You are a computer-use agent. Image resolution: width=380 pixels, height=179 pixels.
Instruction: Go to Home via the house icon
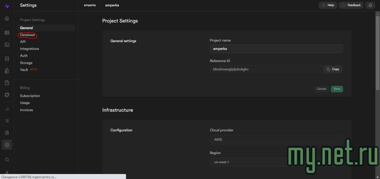[x=7, y=18]
